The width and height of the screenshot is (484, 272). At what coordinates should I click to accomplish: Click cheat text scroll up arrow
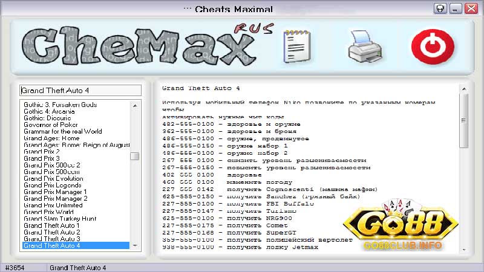click(x=463, y=89)
